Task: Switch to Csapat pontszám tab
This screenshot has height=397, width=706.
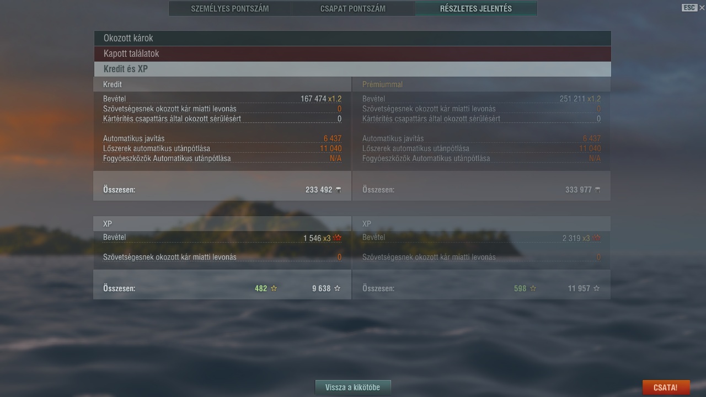Action: tap(353, 9)
